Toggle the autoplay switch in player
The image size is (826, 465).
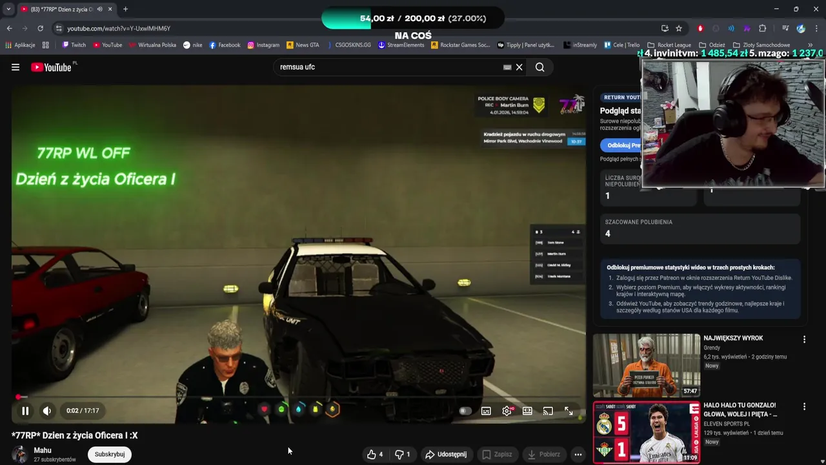(x=464, y=411)
